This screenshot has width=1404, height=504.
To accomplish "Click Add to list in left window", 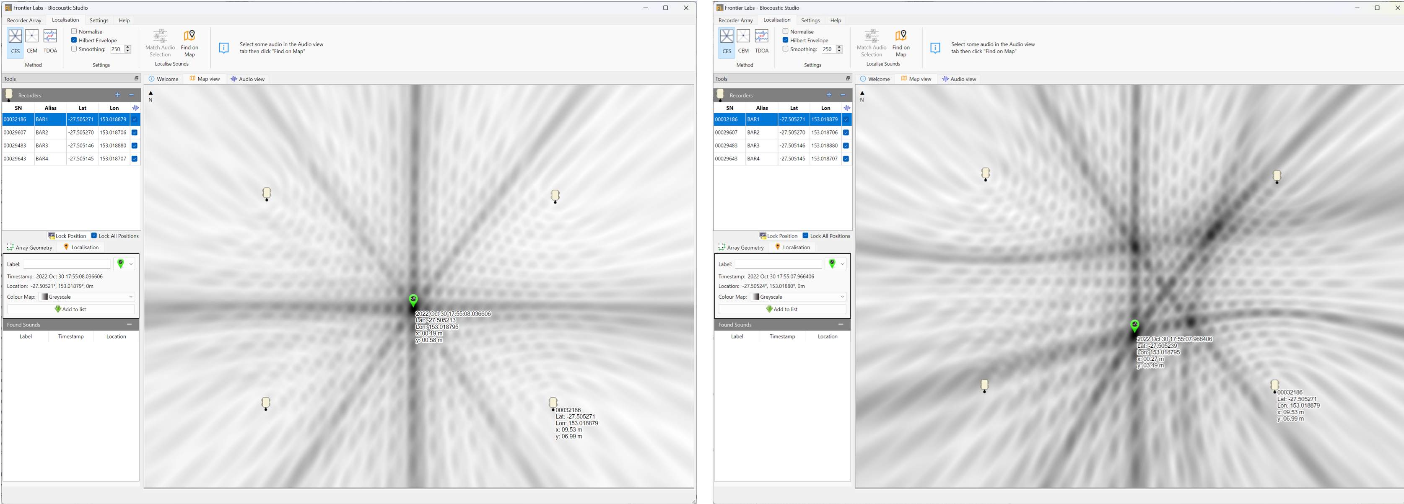I will pos(71,309).
